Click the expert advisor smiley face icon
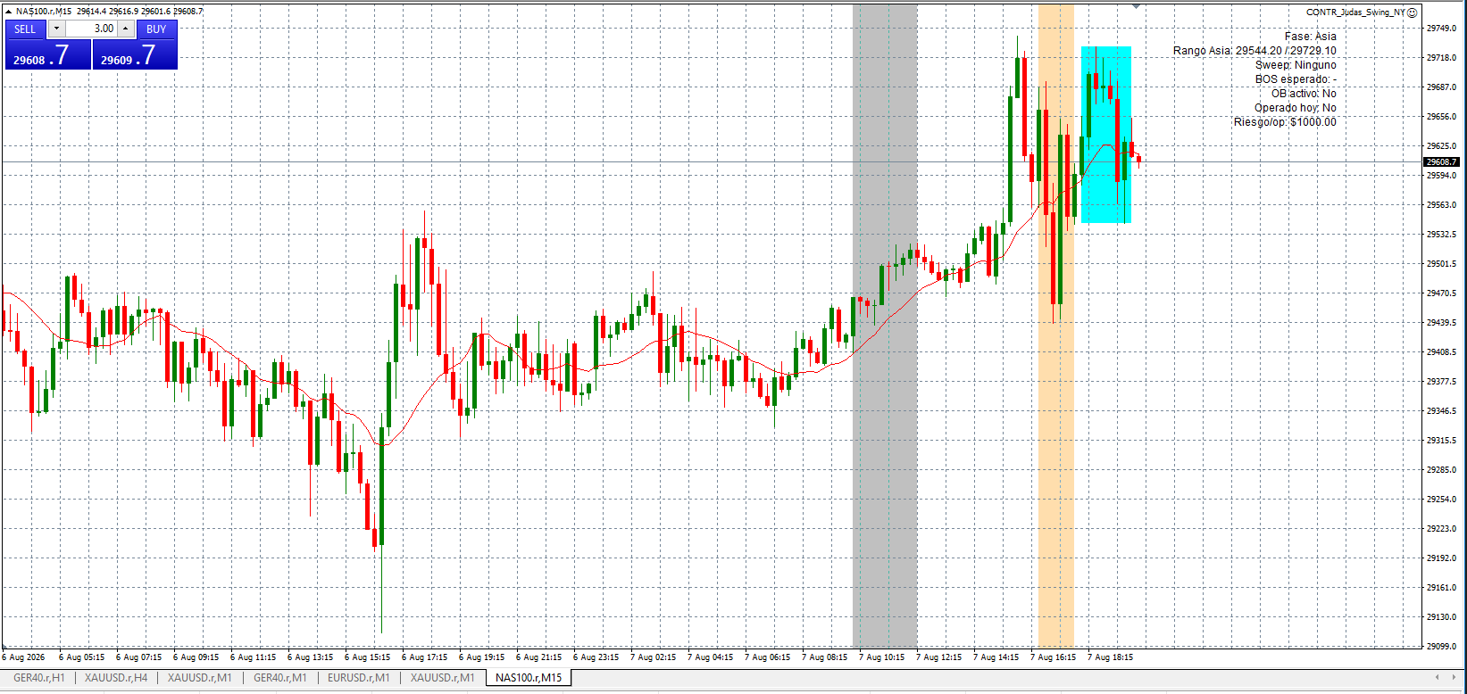 1413,12
